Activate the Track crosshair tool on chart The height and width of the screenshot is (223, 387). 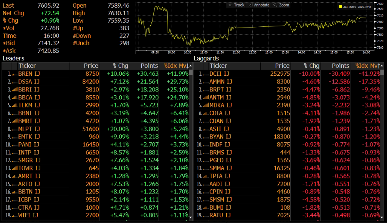pyautogui.click(x=236, y=5)
